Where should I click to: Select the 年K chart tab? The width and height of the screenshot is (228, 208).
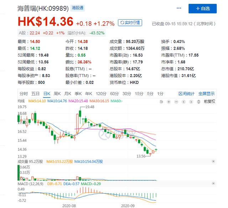[89, 94]
